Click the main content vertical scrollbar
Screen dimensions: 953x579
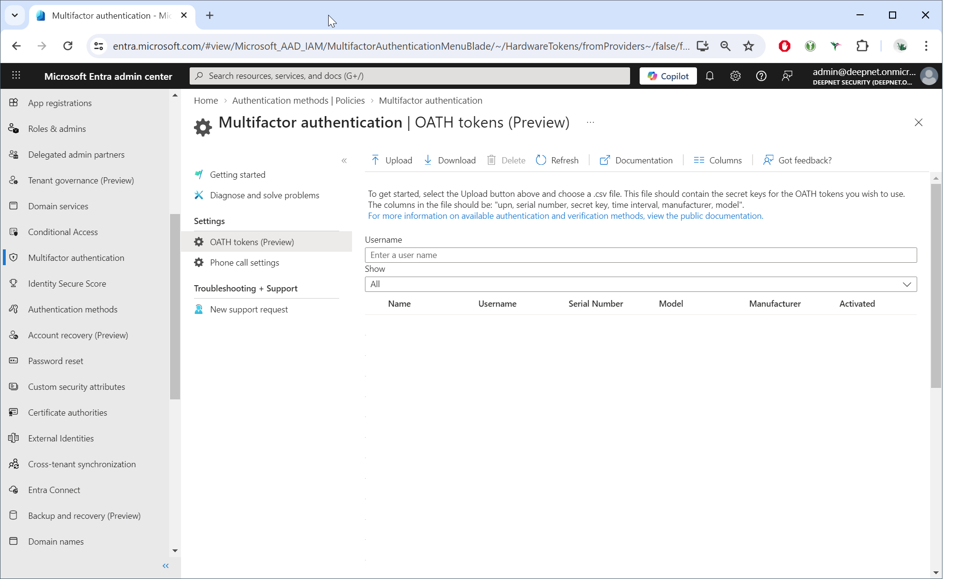click(935, 287)
